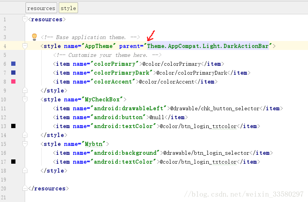Open colorAccent pink gutter swatch
The height and width of the screenshot is (202, 308).
coord(14,81)
